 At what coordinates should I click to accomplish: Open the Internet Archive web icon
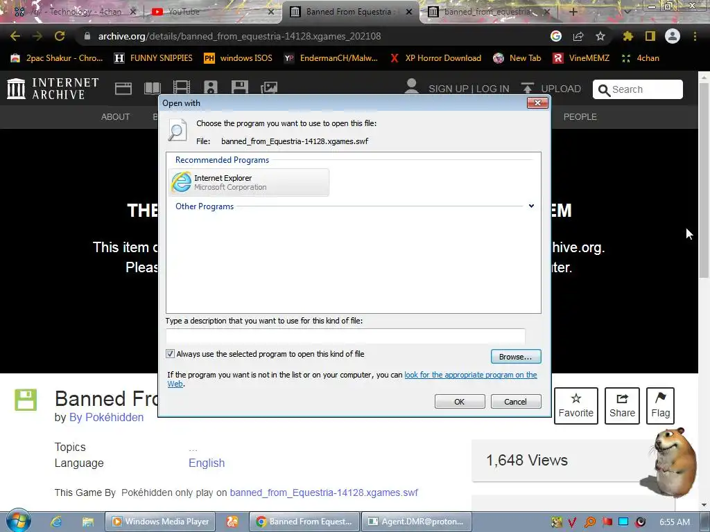tap(123, 88)
